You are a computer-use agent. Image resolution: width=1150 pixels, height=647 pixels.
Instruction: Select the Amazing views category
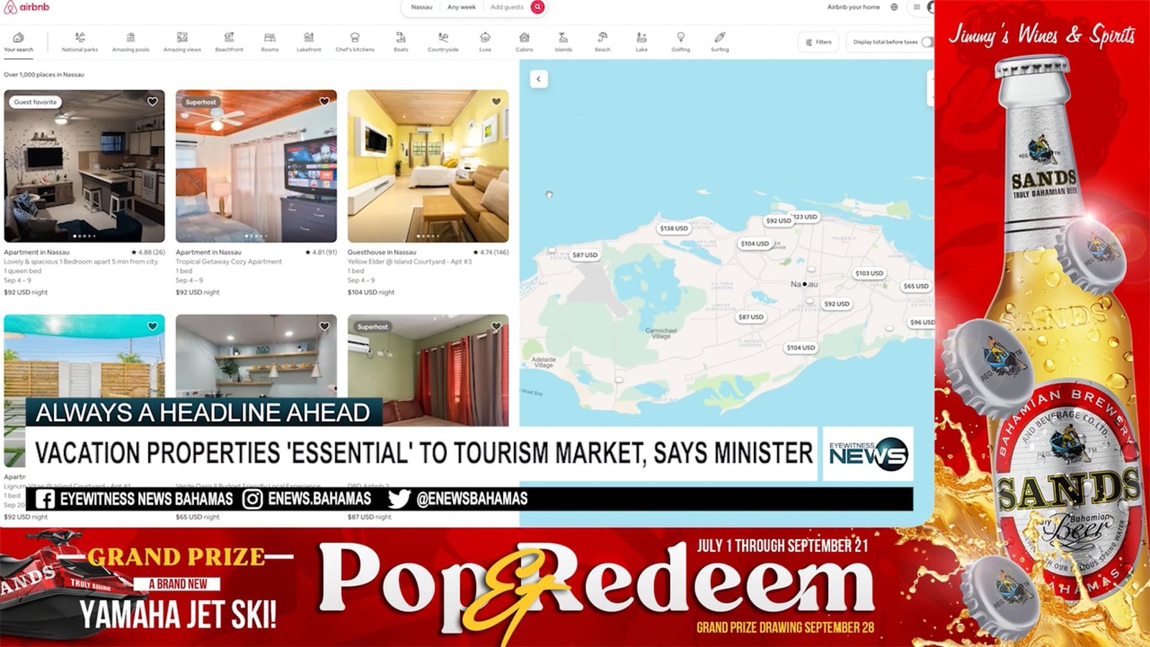click(x=182, y=42)
